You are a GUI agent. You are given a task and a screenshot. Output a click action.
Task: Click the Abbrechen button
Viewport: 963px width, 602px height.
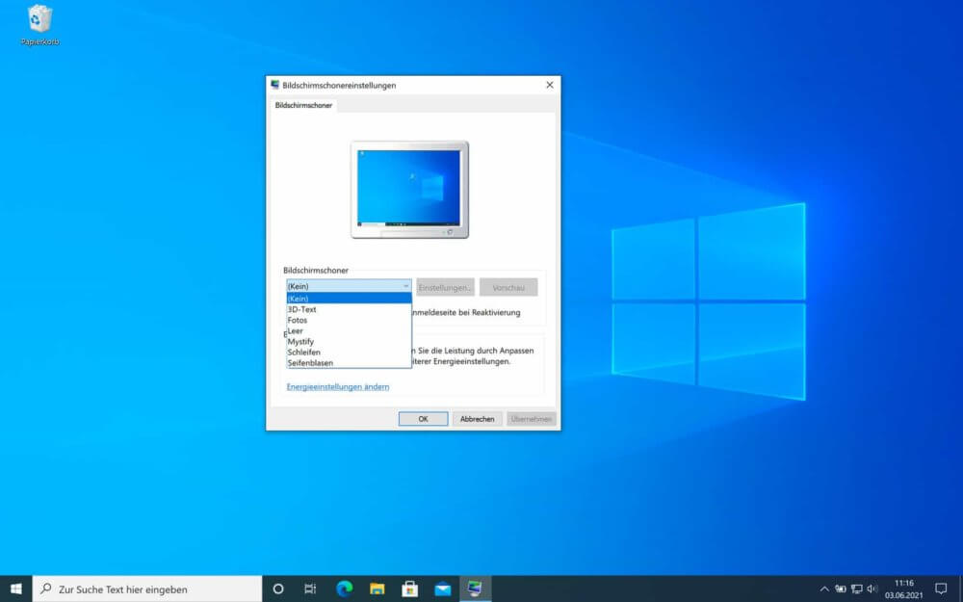[x=478, y=419]
